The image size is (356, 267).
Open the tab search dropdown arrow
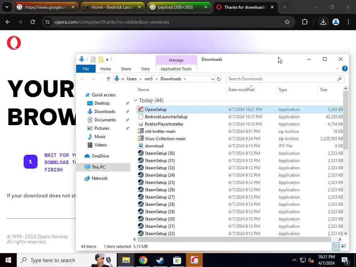tap(7, 7)
